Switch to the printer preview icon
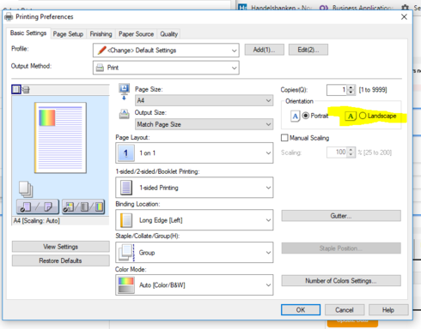Image resolution: width=421 pixels, height=329 pixels. tap(26, 90)
